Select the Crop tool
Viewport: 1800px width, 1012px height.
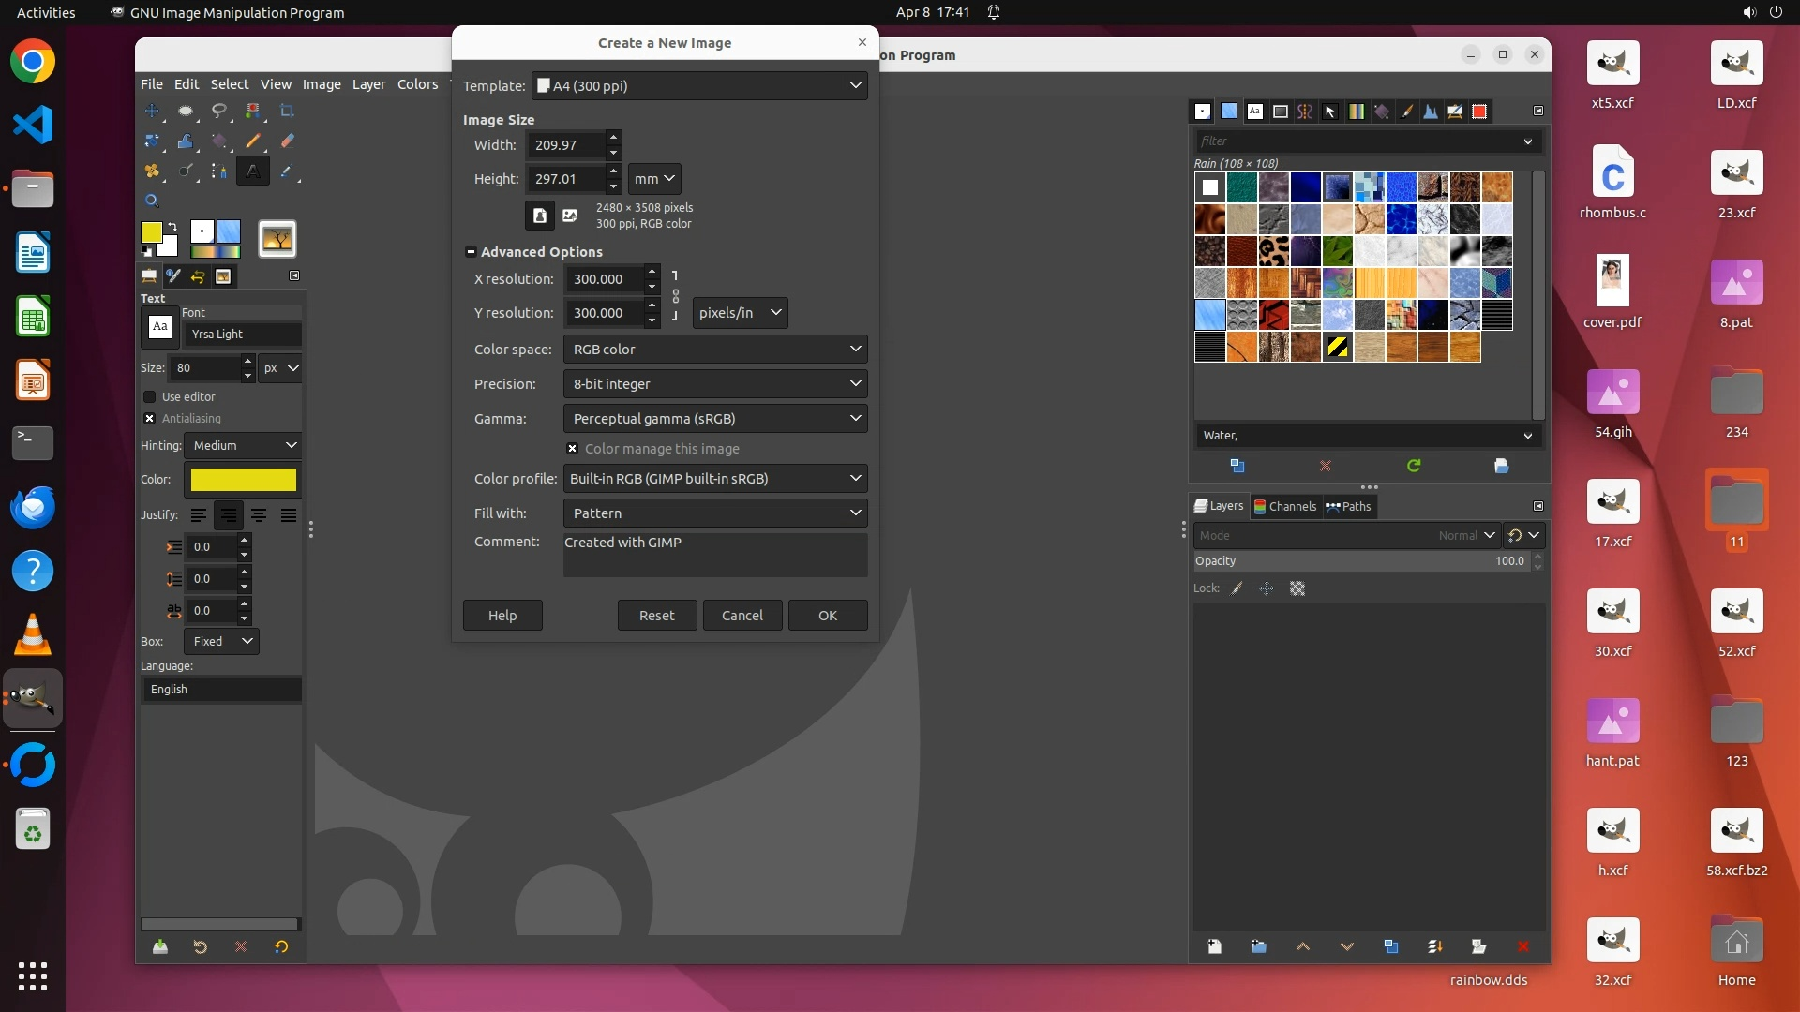[x=287, y=111]
